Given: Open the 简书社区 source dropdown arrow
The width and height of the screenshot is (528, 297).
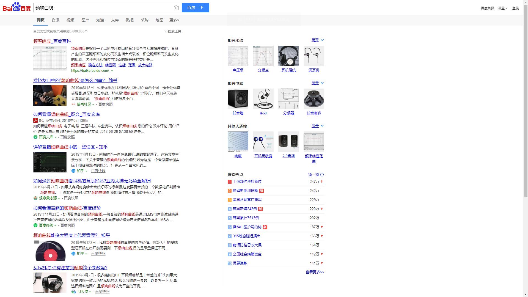Looking at the screenshot, I should (94, 105).
